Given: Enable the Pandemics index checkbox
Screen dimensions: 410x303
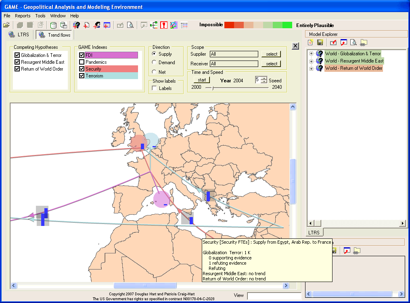Looking at the screenshot, I should click(82, 62).
